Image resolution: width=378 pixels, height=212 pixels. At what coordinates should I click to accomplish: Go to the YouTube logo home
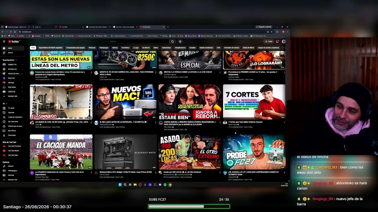click(13, 42)
